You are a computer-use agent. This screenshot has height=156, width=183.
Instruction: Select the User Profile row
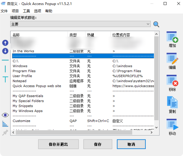tap(83, 76)
